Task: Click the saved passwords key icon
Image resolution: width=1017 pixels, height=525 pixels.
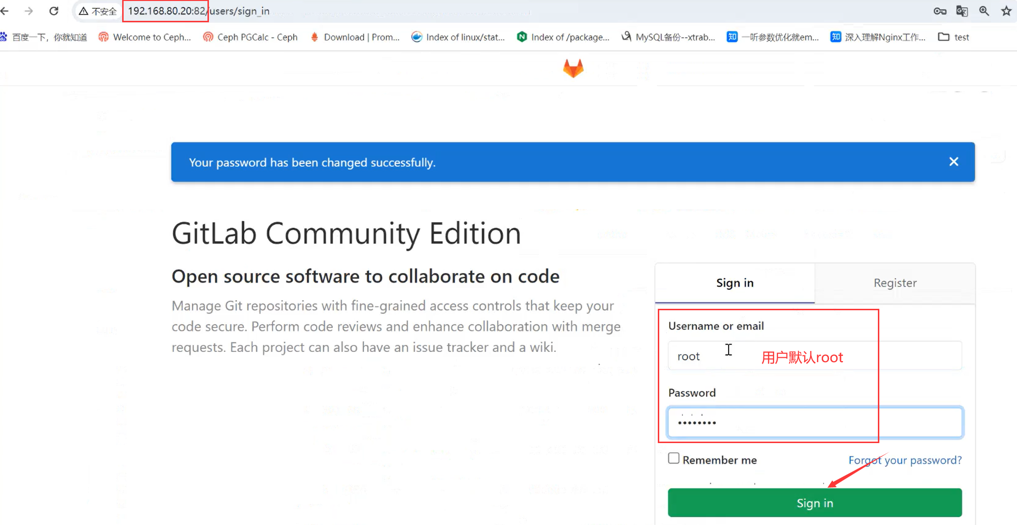Action: [x=939, y=11]
